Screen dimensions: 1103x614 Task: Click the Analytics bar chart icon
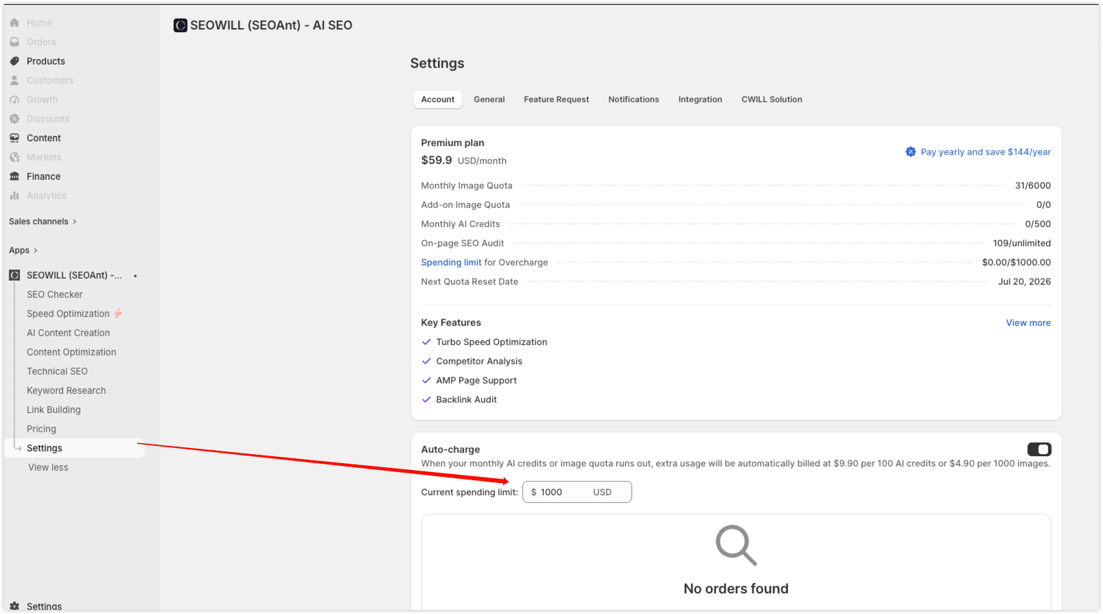14,196
